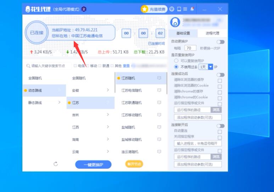Click the 重置 reset link
Screen dimensions: 274x192
[126, 66]
